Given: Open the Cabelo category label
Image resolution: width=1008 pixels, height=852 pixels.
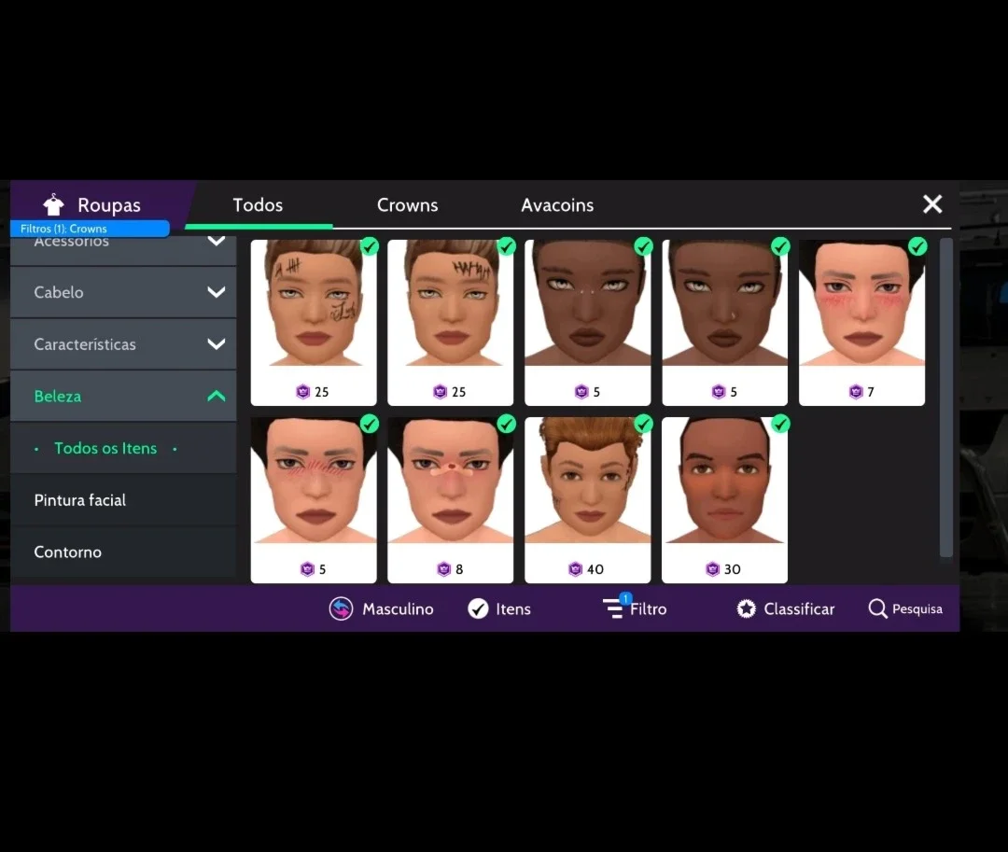Looking at the screenshot, I should (x=59, y=292).
